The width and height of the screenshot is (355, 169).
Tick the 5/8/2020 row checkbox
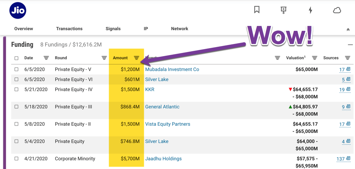16,124
